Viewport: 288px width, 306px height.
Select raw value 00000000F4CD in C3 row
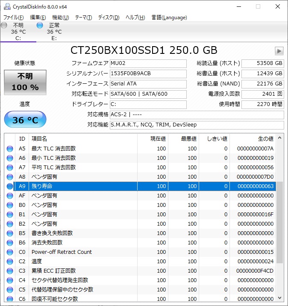(255, 271)
